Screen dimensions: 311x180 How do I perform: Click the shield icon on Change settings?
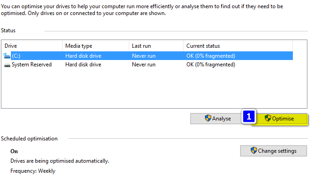pos(254,150)
